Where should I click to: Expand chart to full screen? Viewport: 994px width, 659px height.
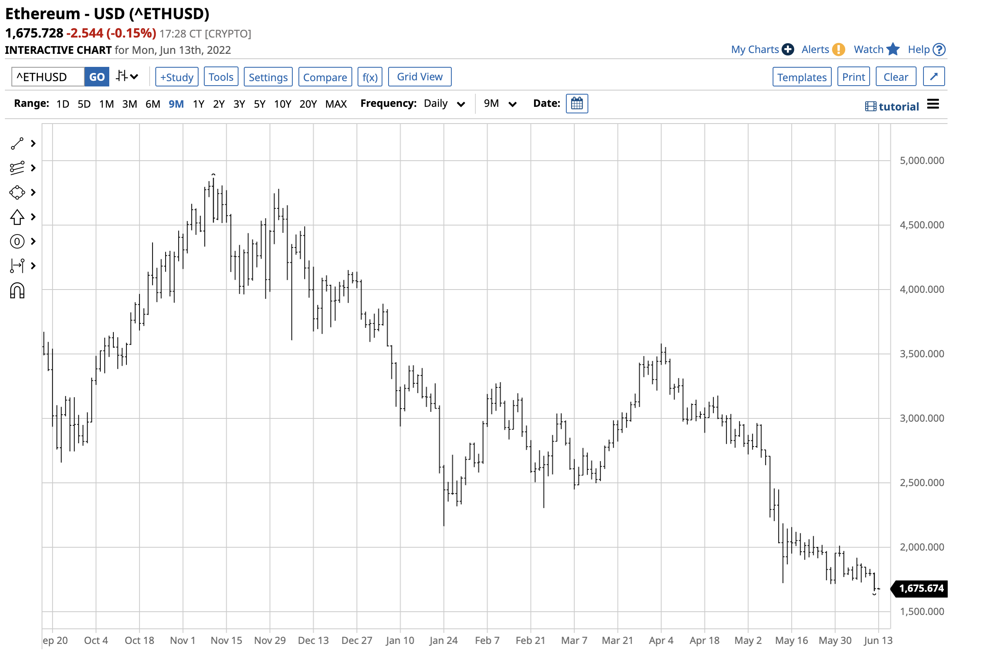pos(934,77)
